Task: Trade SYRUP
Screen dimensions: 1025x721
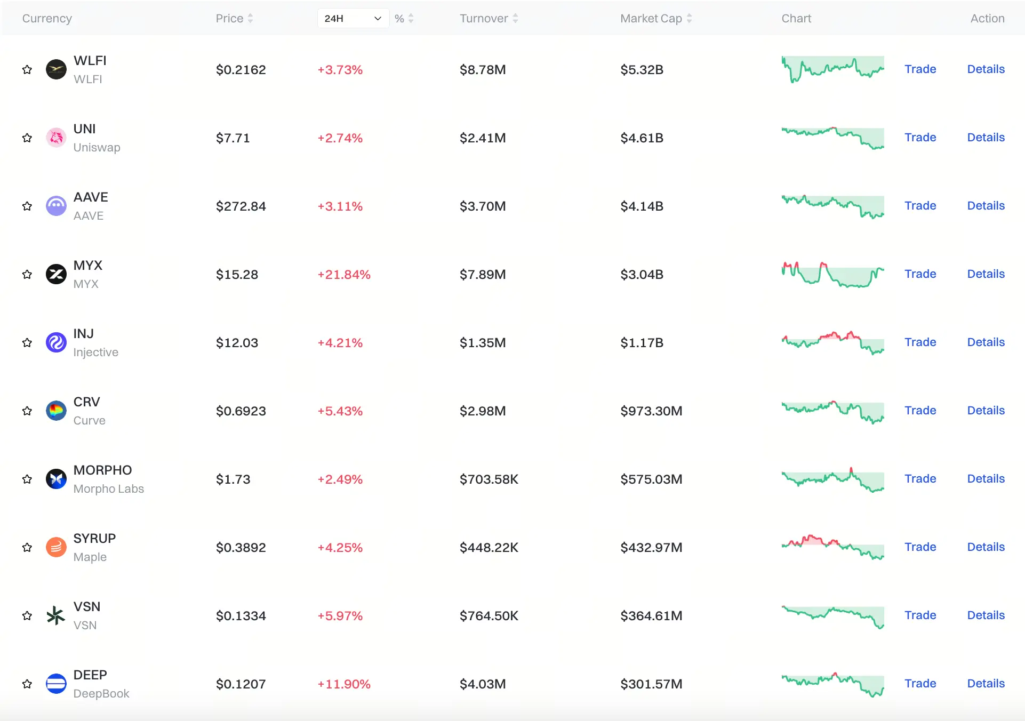Action: 920,547
